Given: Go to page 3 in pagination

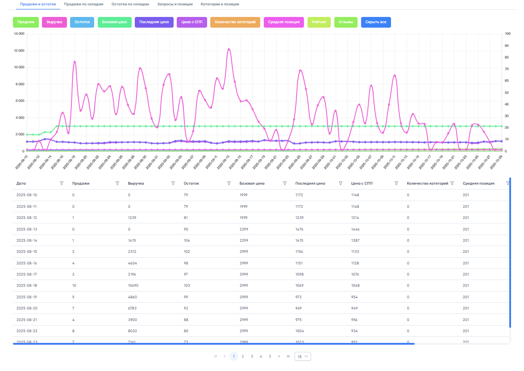Looking at the screenshot, I should pyautogui.click(x=252, y=356).
